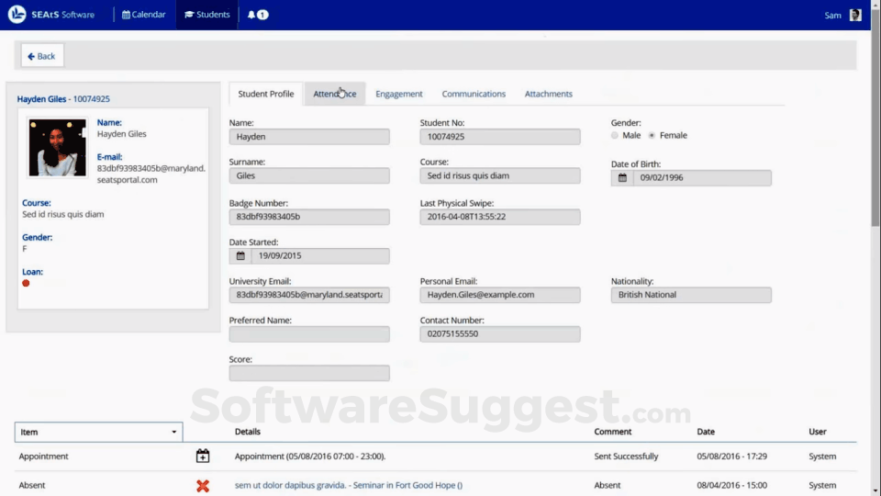
Task: Click the Contact Number field
Action: point(500,334)
